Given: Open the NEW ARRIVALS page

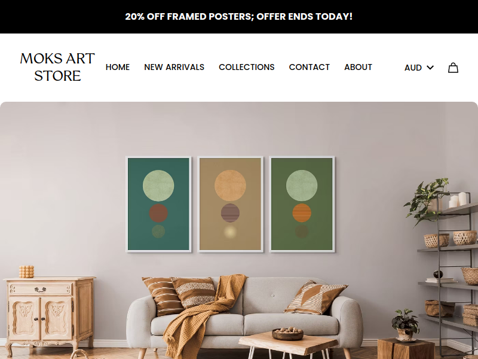Looking at the screenshot, I should [x=174, y=67].
